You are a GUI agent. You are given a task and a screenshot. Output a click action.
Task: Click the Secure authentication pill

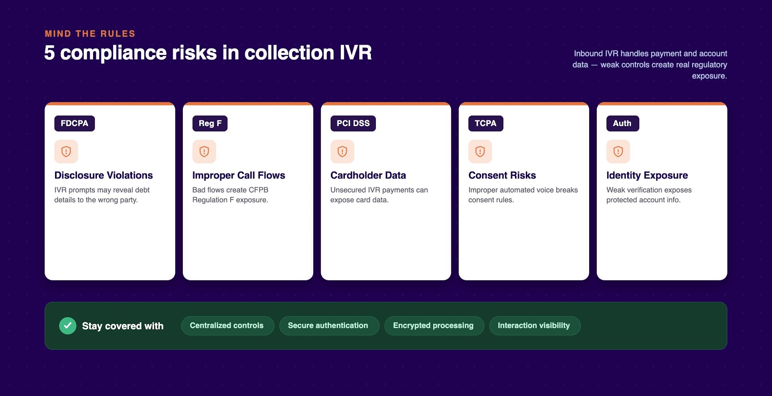click(329, 326)
